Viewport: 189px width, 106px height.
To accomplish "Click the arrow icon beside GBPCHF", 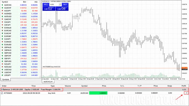I will 2,56.
